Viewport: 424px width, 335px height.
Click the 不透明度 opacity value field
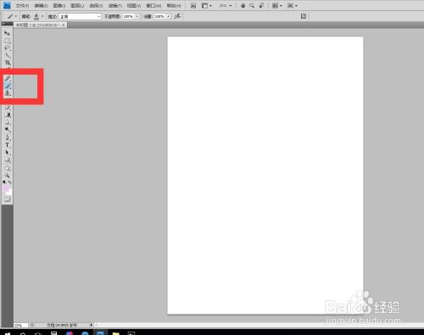point(128,17)
